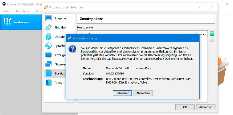Open the Allgemein settings category

60,18
